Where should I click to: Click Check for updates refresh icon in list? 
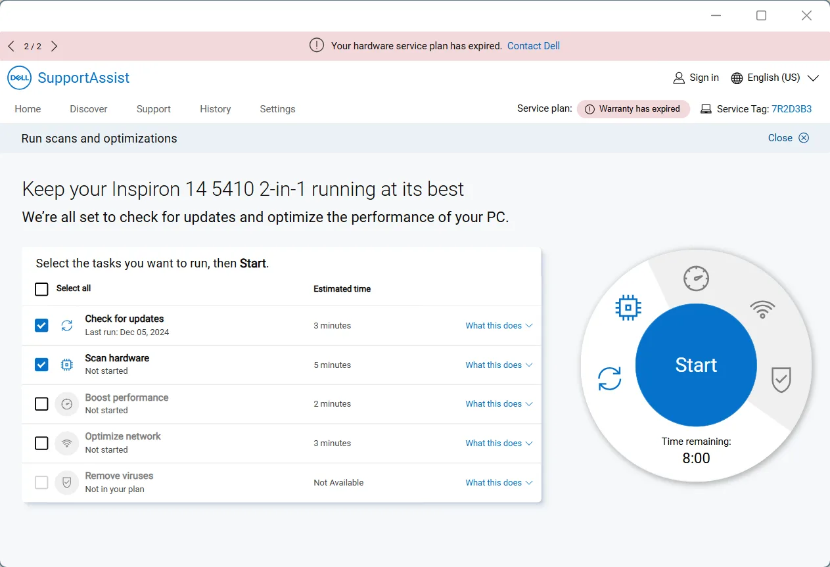tap(67, 325)
